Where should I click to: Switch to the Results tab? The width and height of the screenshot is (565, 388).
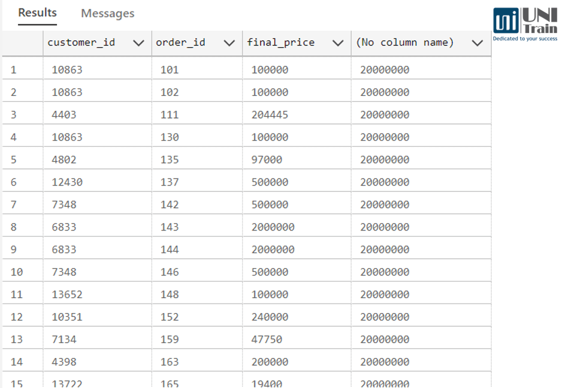(x=38, y=13)
